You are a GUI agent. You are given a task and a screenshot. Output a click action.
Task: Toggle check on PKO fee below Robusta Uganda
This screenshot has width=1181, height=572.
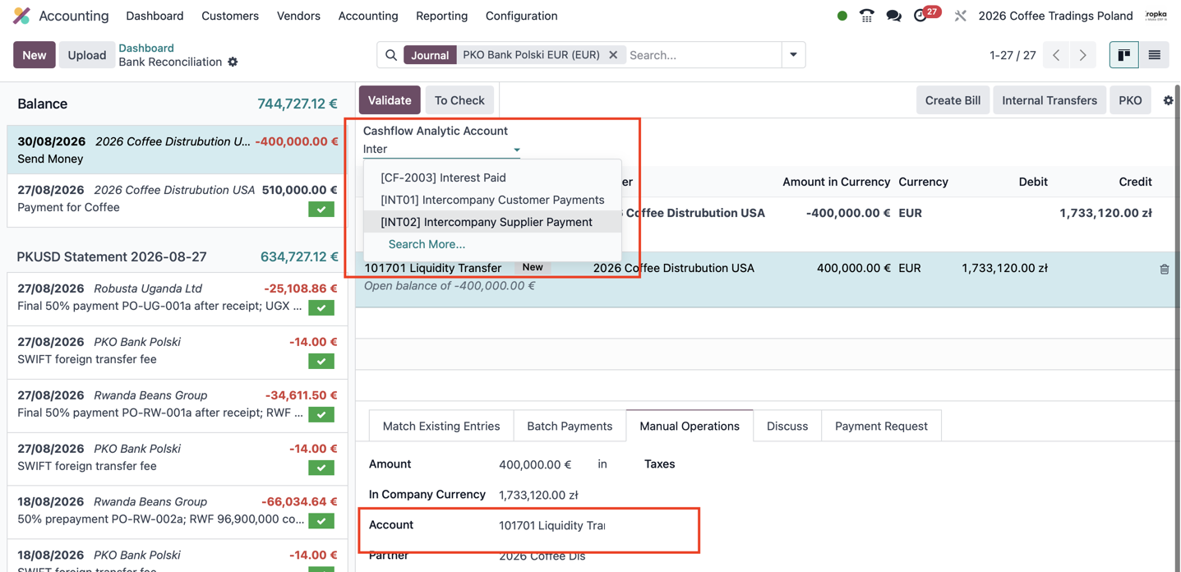coord(321,361)
